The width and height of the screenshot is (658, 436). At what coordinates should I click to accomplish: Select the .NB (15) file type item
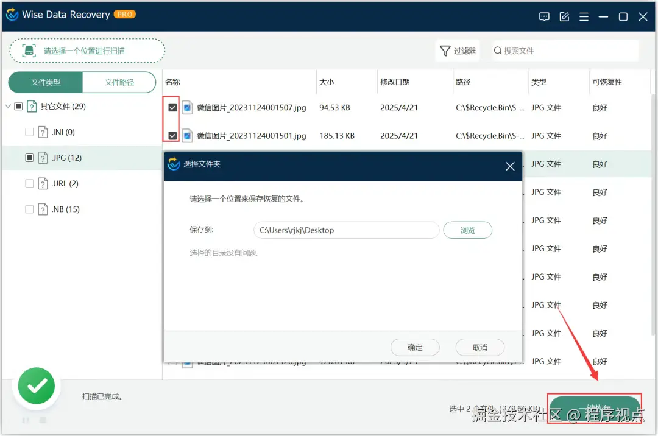tap(65, 209)
